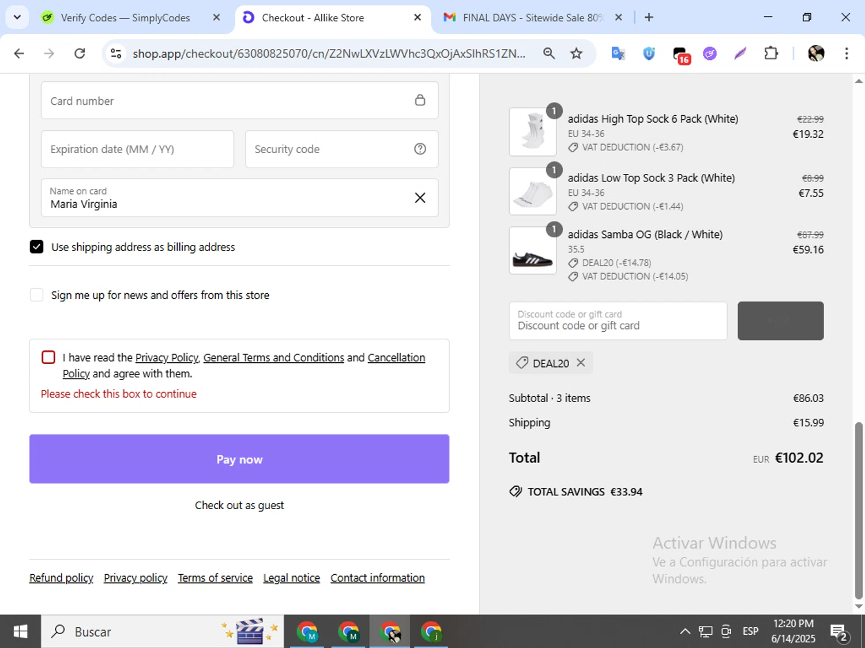Viewport: 865px width, 648px height.
Task: Close the Verify Codes SimplyCodes tab
Action: [216, 17]
